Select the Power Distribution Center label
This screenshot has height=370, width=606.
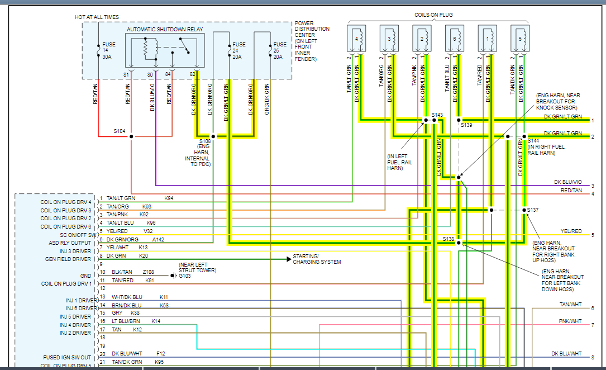[x=312, y=41]
